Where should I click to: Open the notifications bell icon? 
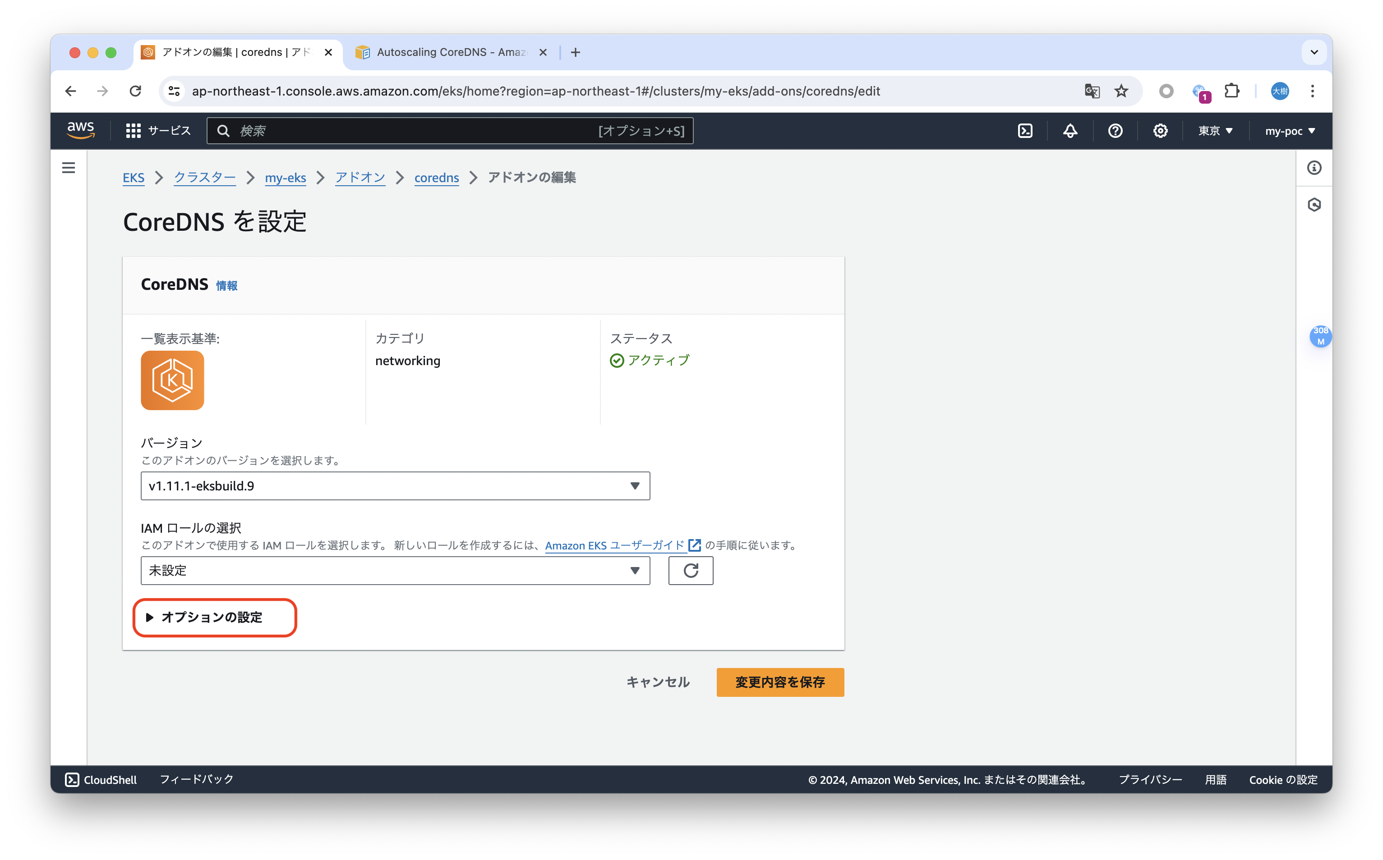coord(1070,130)
